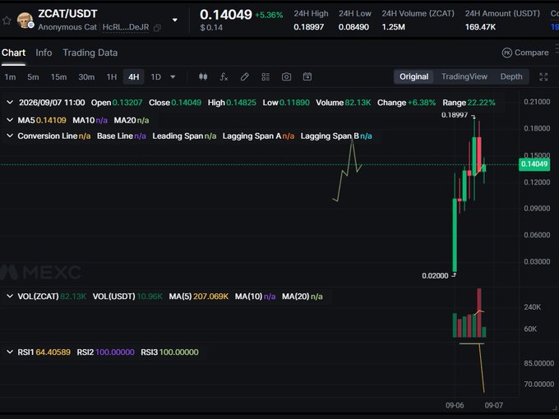Collapse the VOL(ZCAT) indicator panel

pos(10,296)
